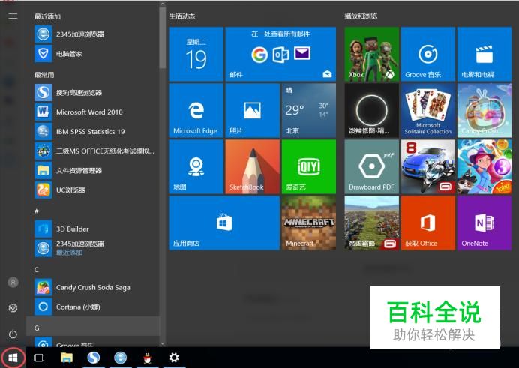519x368 pixels.
Task: Open the Microsoft Edge tile
Action: point(196,110)
